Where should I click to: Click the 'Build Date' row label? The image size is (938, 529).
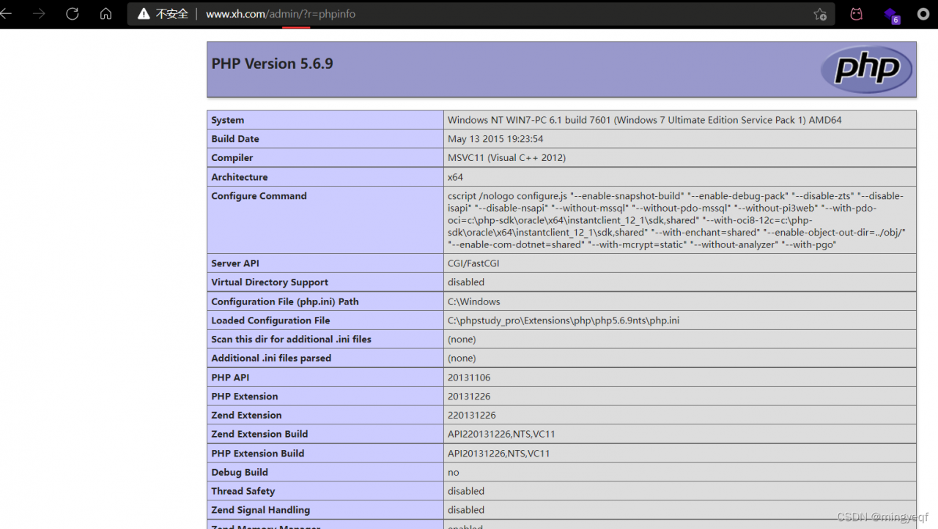[235, 139]
